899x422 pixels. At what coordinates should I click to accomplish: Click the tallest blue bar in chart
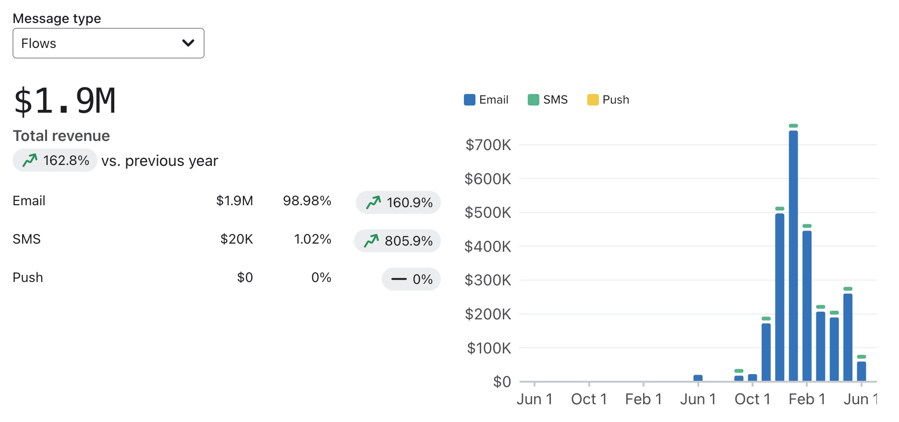[793, 254]
